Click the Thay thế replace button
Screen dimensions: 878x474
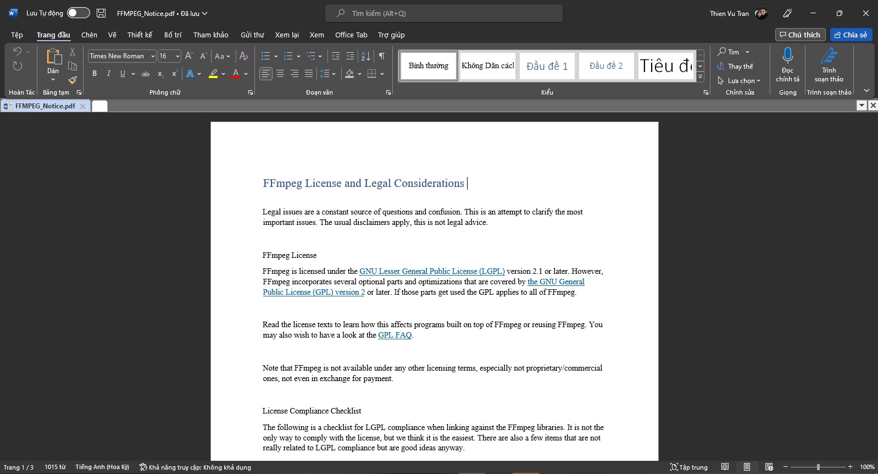(x=735, y=67)
